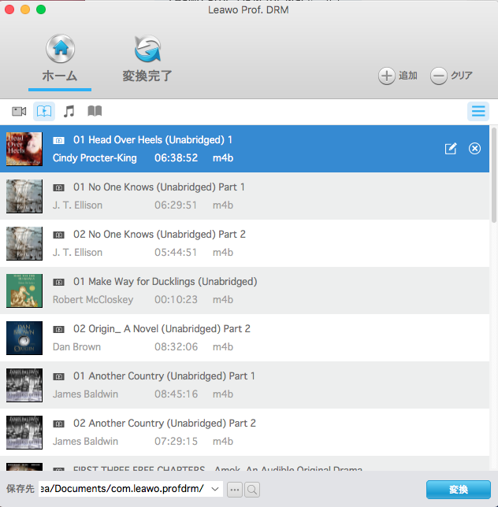Screen dimensions: 498x507
Task: Click the vertical scrollbar of the file list
Action: 494,175
